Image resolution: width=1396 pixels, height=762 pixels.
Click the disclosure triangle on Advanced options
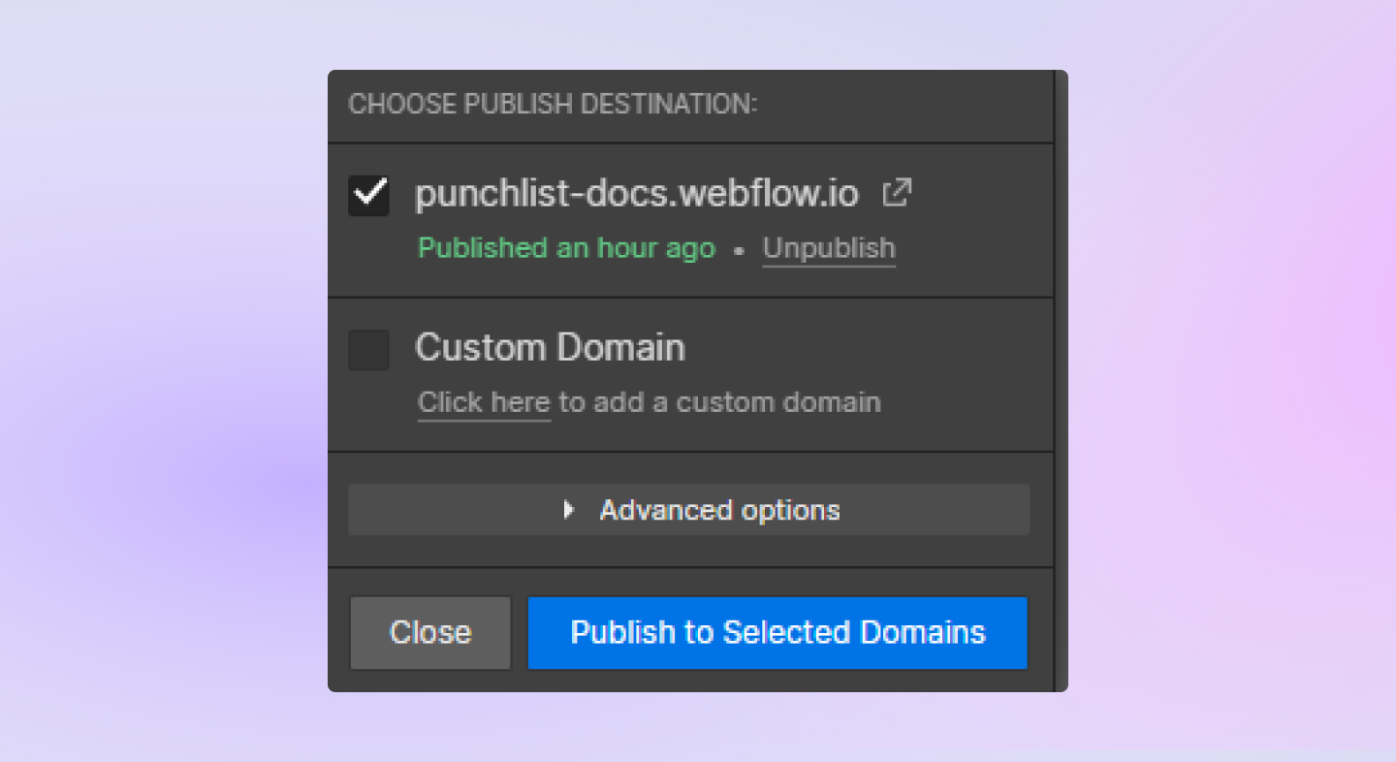[568, 510]
